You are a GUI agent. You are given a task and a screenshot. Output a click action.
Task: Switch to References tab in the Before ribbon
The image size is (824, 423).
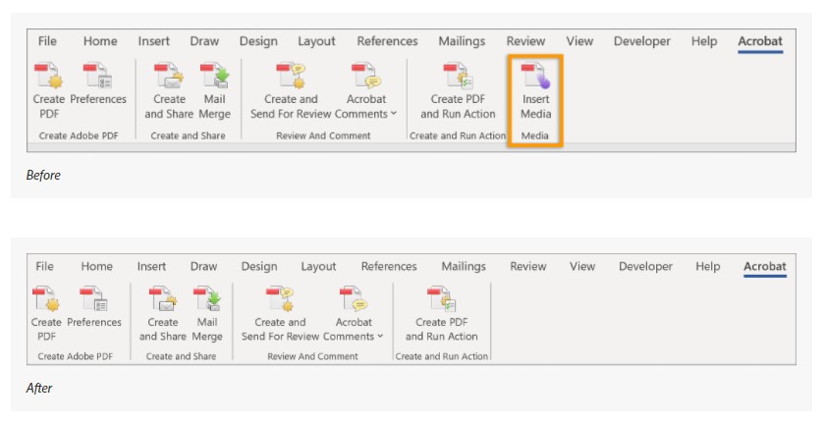point(387,41)
